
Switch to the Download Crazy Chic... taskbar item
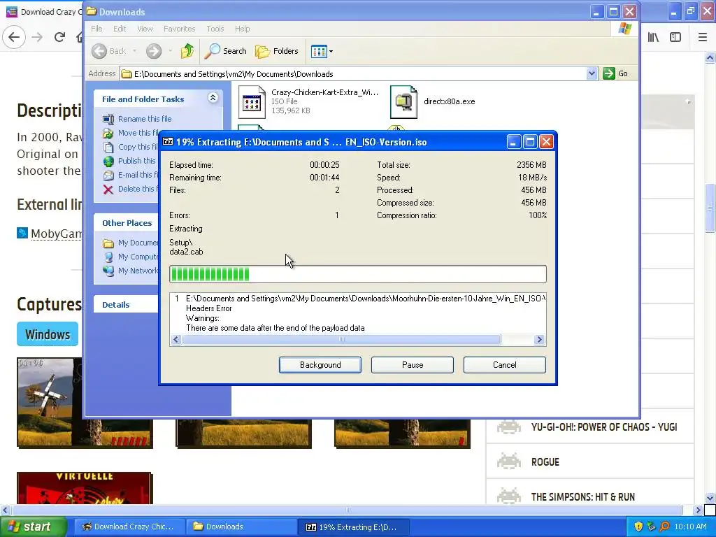click(129, 527)
